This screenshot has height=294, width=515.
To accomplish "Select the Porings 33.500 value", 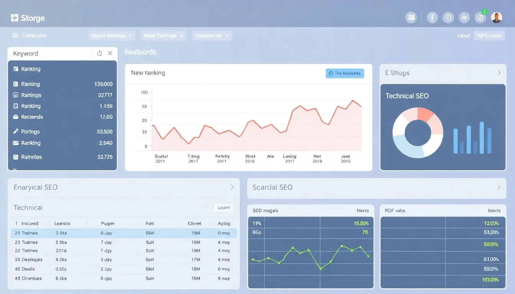I will tap(105, 131).
